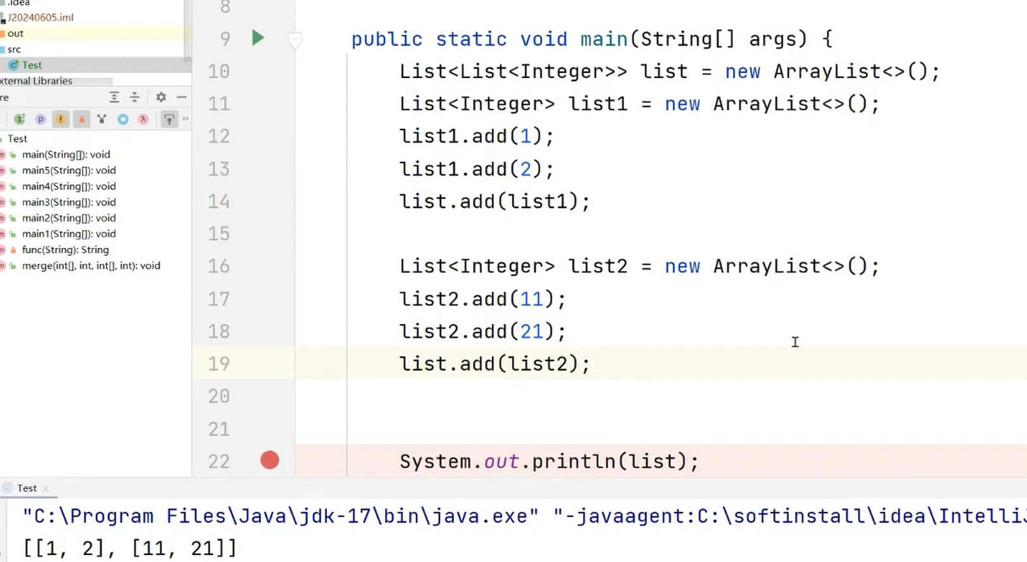Open the Test run tab
1027x562 pixels.
coord(27,488)
